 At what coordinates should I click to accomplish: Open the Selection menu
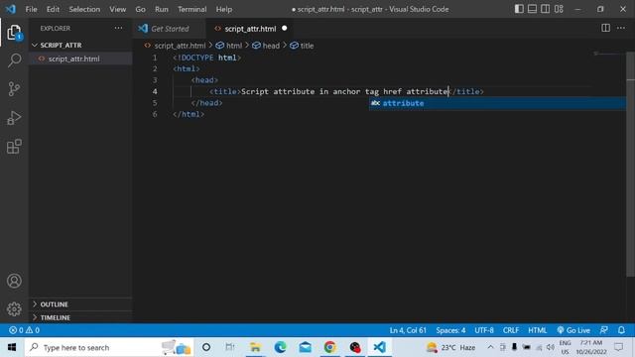pos(84,9)
